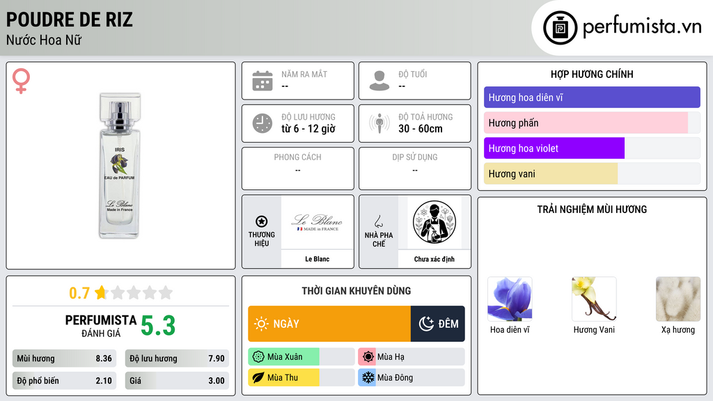This screenshot has width=713, height=401.
Task: Click the Hương hoa diên vĩ accord bar
Action: (592, 97)
